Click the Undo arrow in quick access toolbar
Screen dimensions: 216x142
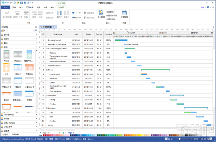pyautogui.click(x=6, y=3)
